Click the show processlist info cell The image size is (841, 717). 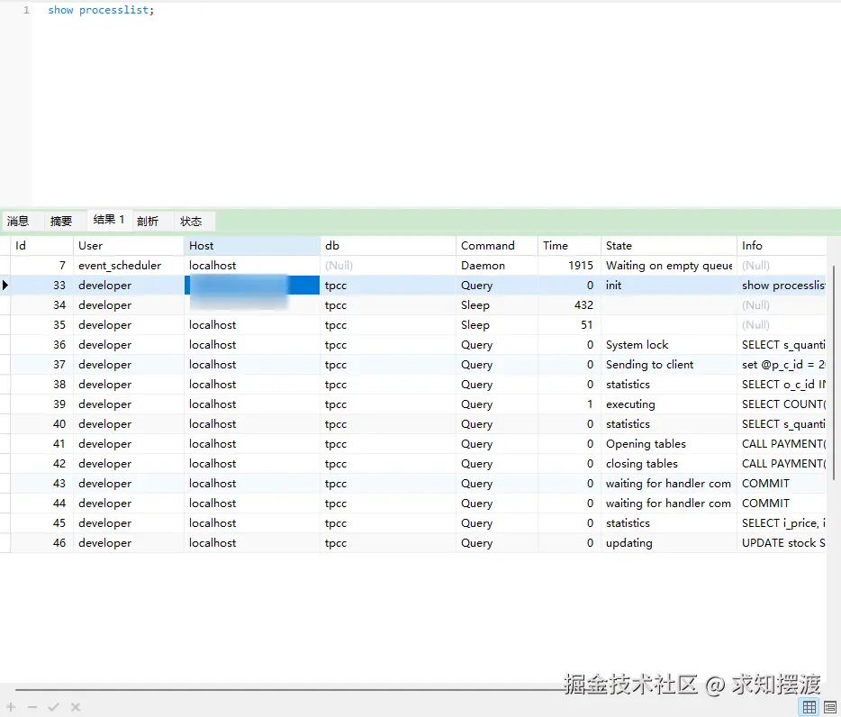782,286
